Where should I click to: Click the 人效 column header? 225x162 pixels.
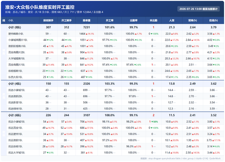pyautogui.click(x=172, y=21)
